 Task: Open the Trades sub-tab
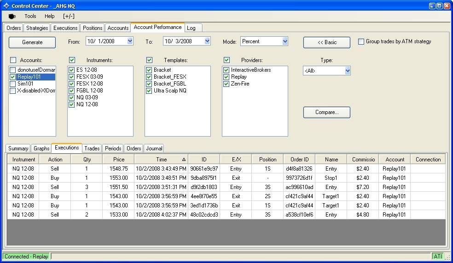[x=92, y=149]
